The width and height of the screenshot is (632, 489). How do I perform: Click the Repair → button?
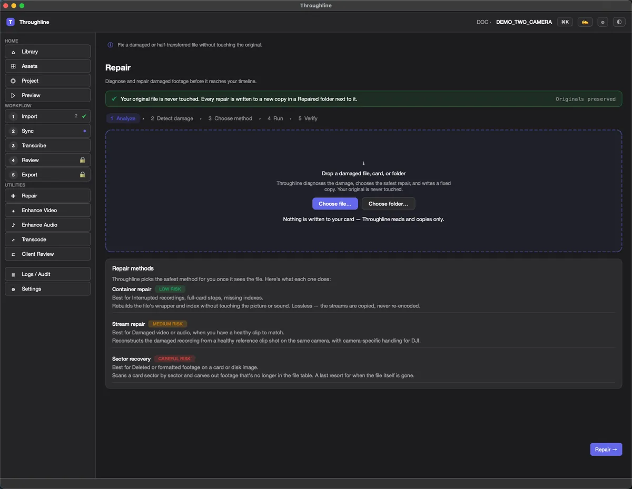click(x=606, y=450)
